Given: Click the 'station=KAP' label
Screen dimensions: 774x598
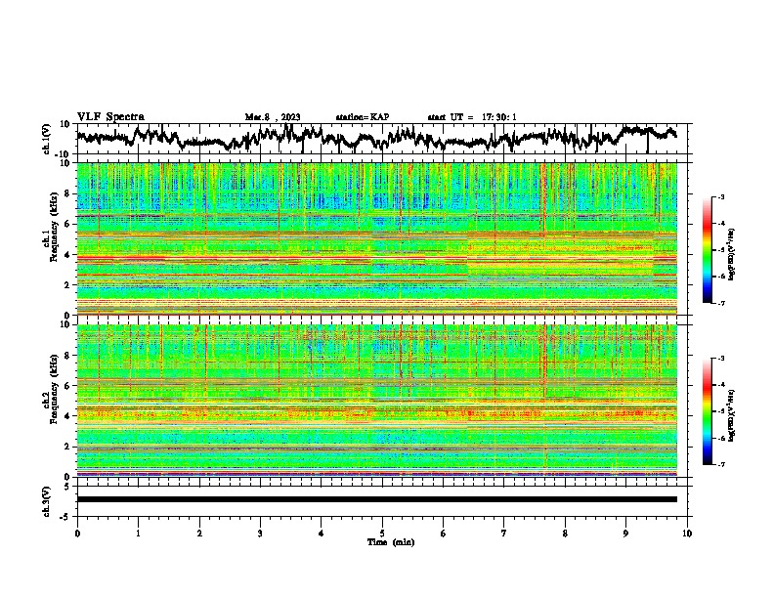Looking at the screenshot, I should pos(363,117).
